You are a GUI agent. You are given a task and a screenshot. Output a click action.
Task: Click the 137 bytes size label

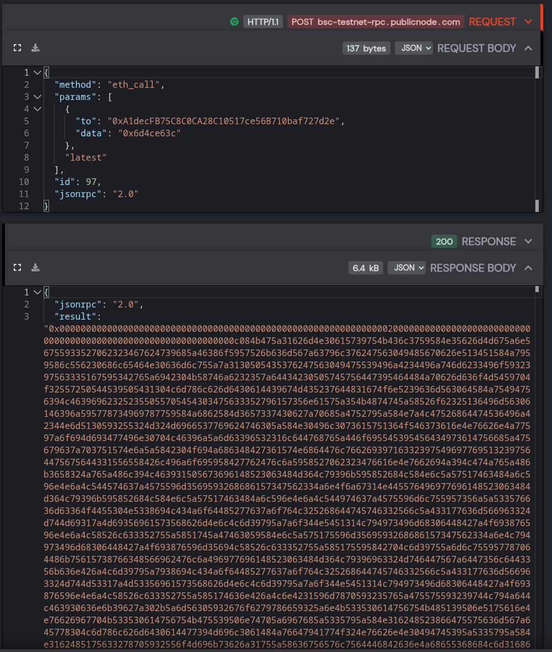click(366, 48)
